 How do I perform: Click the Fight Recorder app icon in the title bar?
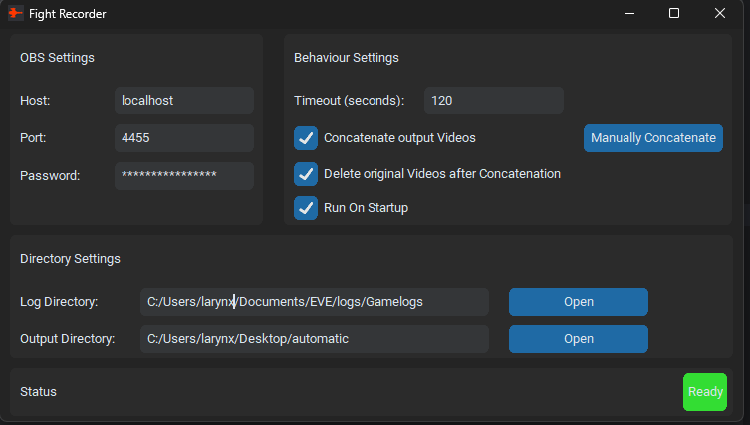click(15, 13)
